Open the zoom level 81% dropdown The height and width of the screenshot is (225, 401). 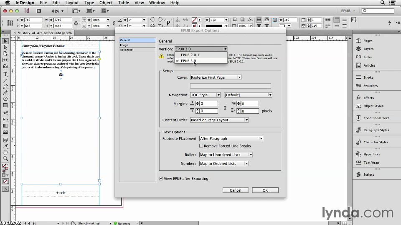(58, 11)
